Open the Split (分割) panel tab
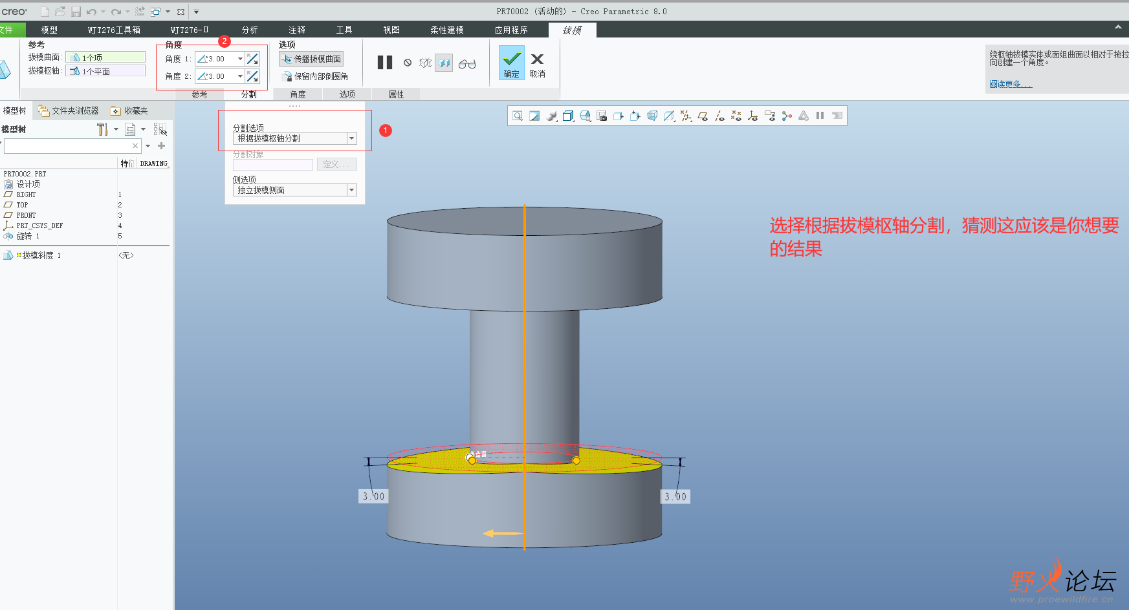1129x610 pixels. (249, 94)
